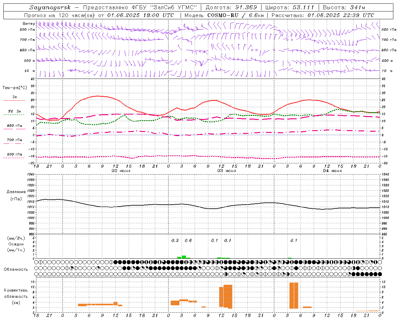
Task: Click the "Тем-ра(°C)" temperature label
Action: click(15, 88)
